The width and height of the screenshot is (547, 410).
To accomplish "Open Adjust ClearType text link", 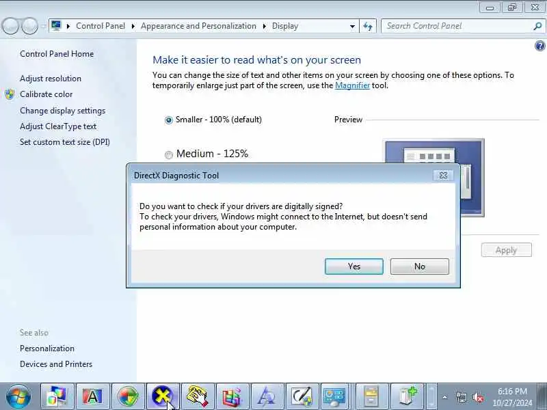I will tap(58, 126).
